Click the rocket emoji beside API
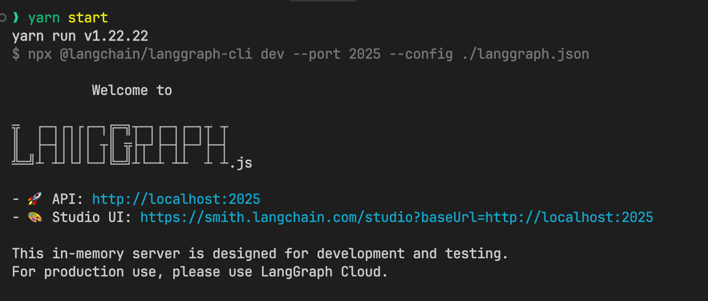The width and height of the screenshot is (708, 301). coord(34,200)
